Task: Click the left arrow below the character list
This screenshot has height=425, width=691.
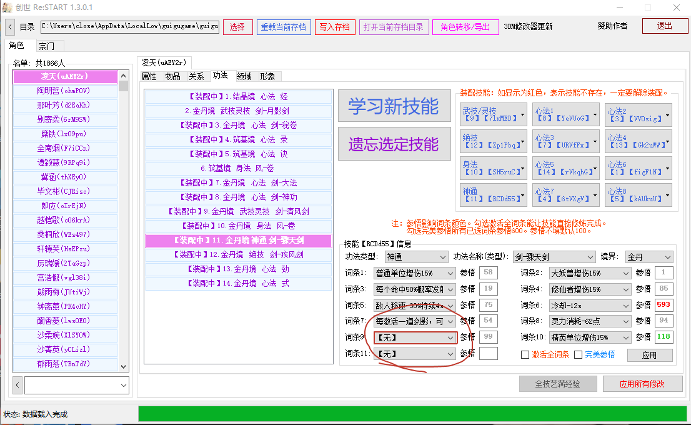Action: click(17, 385)
